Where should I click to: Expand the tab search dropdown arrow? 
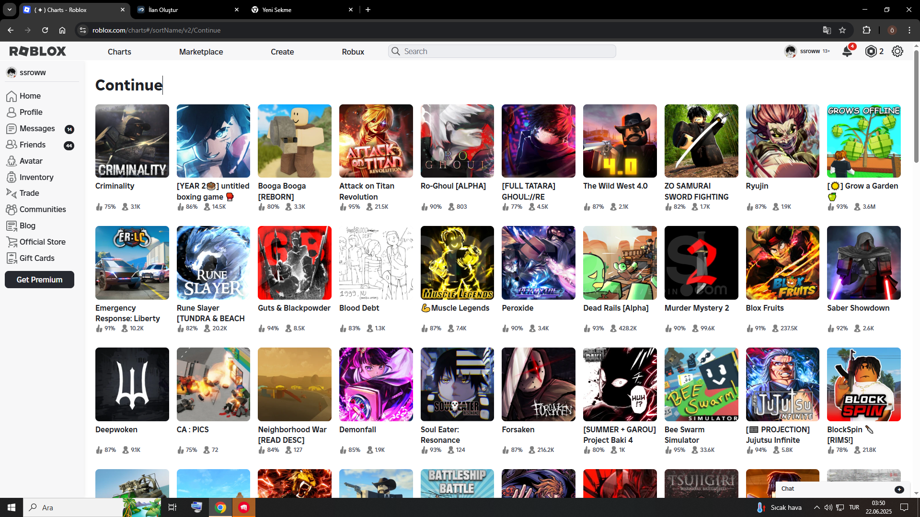coord(9,10)
